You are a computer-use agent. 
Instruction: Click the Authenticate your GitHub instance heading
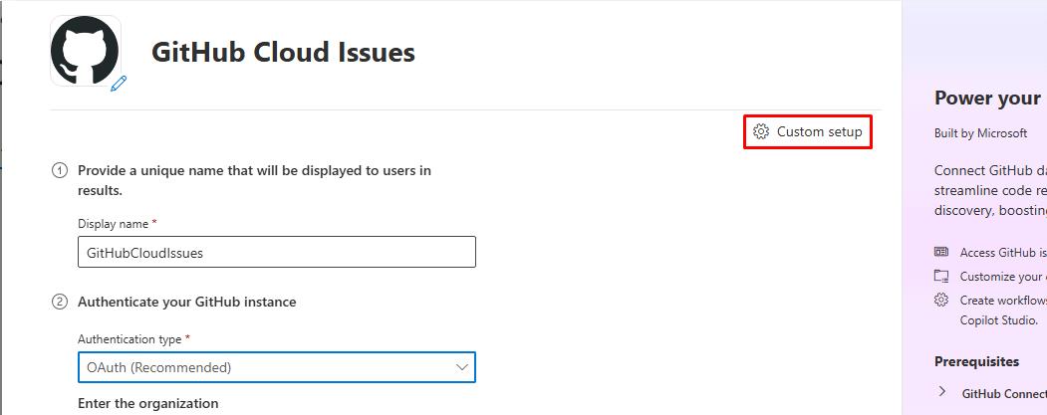[x=187, y=303]
